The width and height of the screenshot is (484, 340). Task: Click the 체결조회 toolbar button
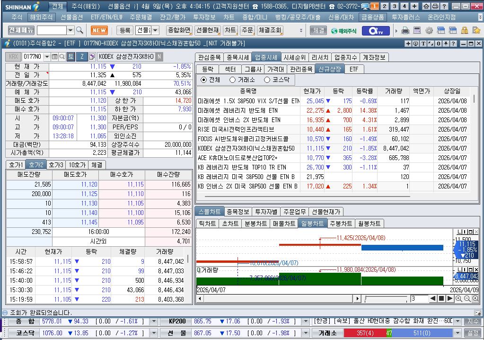[270, 30]
